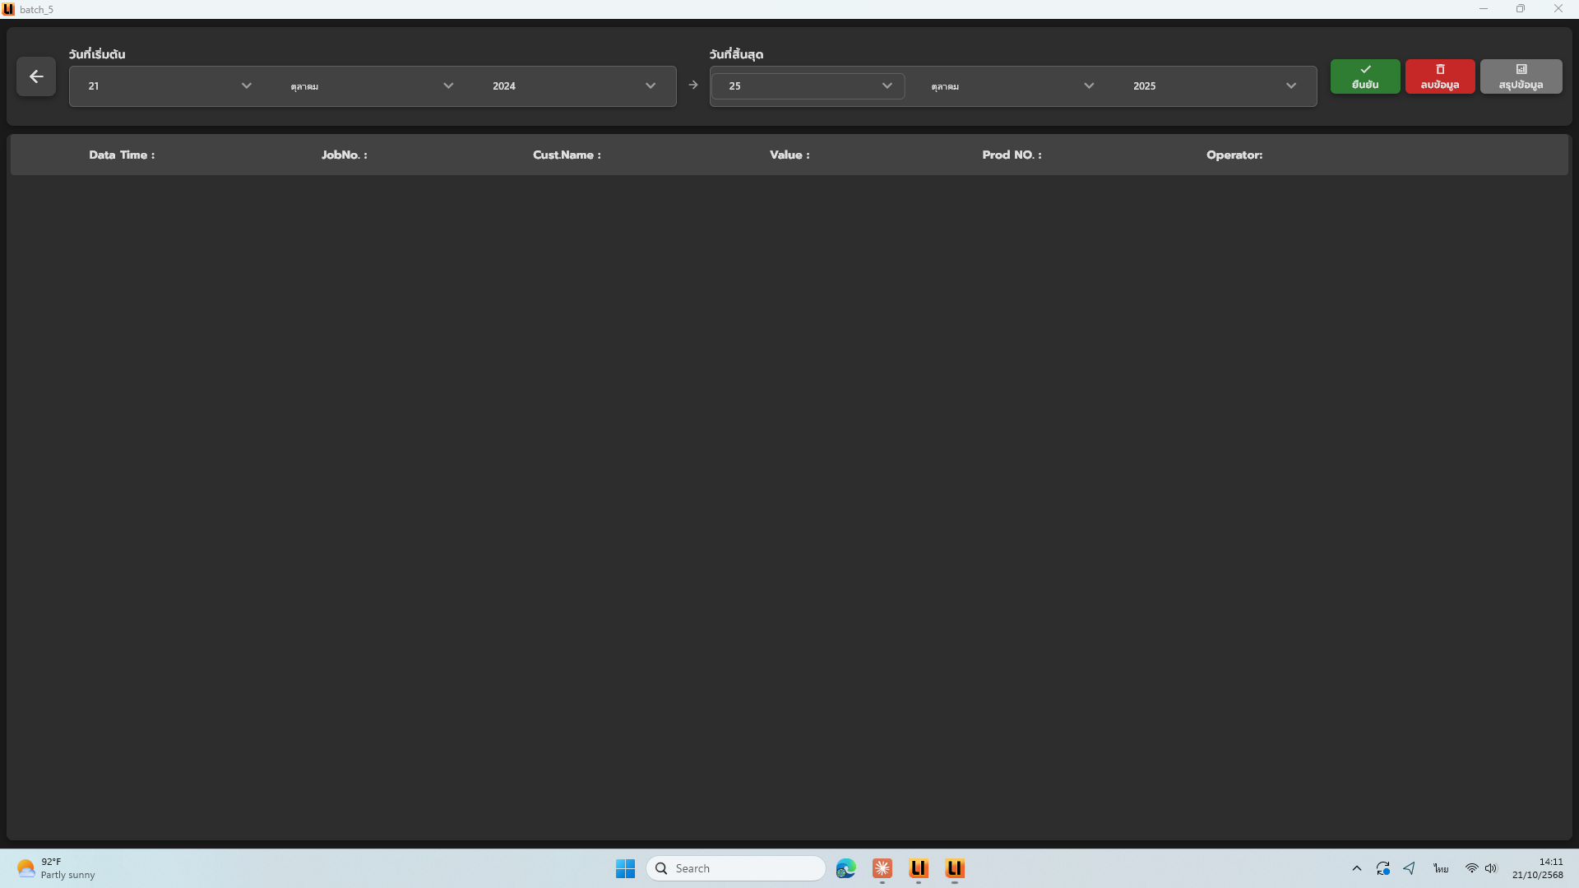The width and height of the screenshot is (1579, 888).
Task: Expand the end month dropdown
Action: 1012,86
